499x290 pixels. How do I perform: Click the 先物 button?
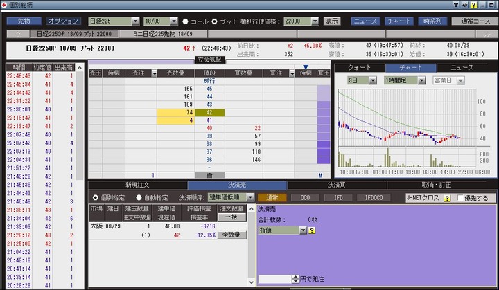[x=24, y=21]
